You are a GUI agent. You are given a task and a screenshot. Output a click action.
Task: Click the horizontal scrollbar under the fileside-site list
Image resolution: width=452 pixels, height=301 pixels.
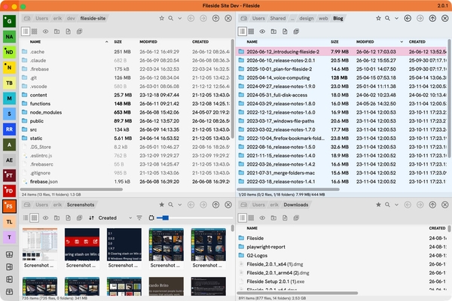pyautogui.click(x=72, y=190)
